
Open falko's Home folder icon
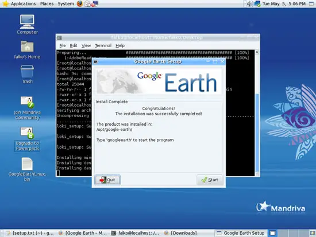(x=27, y=50)
